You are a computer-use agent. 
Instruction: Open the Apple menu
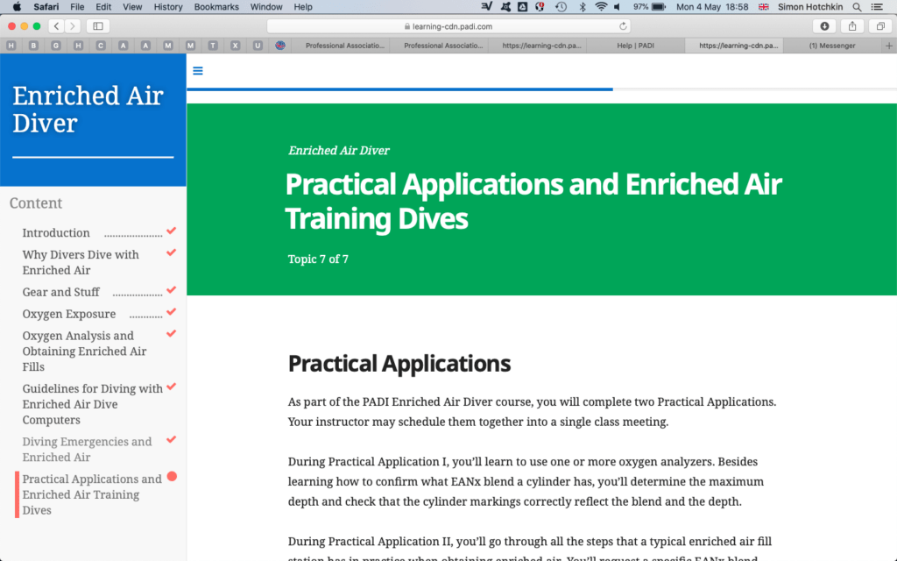[17, 7]
